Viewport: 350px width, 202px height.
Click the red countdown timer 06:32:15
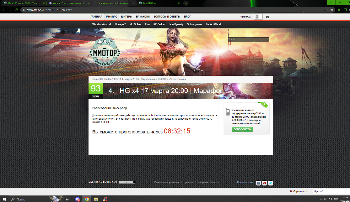[x=177, y=131]
